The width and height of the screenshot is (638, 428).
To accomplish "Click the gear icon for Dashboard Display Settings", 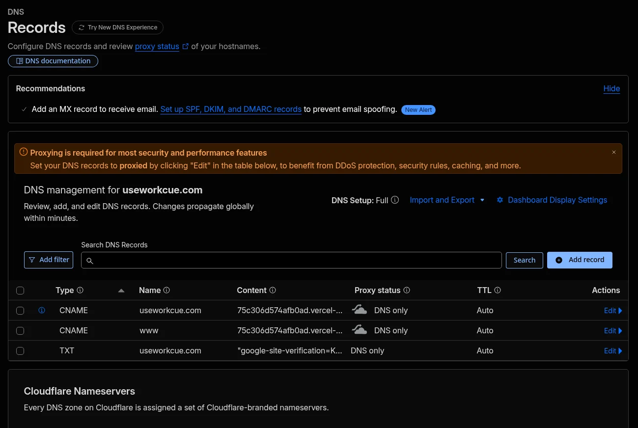I will point(500,200).
